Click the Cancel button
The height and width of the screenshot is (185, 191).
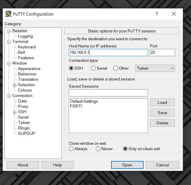162,165
